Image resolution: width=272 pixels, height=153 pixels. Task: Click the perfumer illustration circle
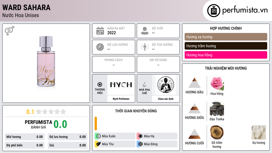(x=166, y=85)
